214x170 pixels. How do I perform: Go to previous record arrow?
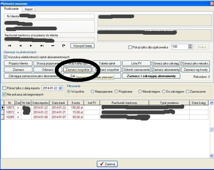(20, 46)
